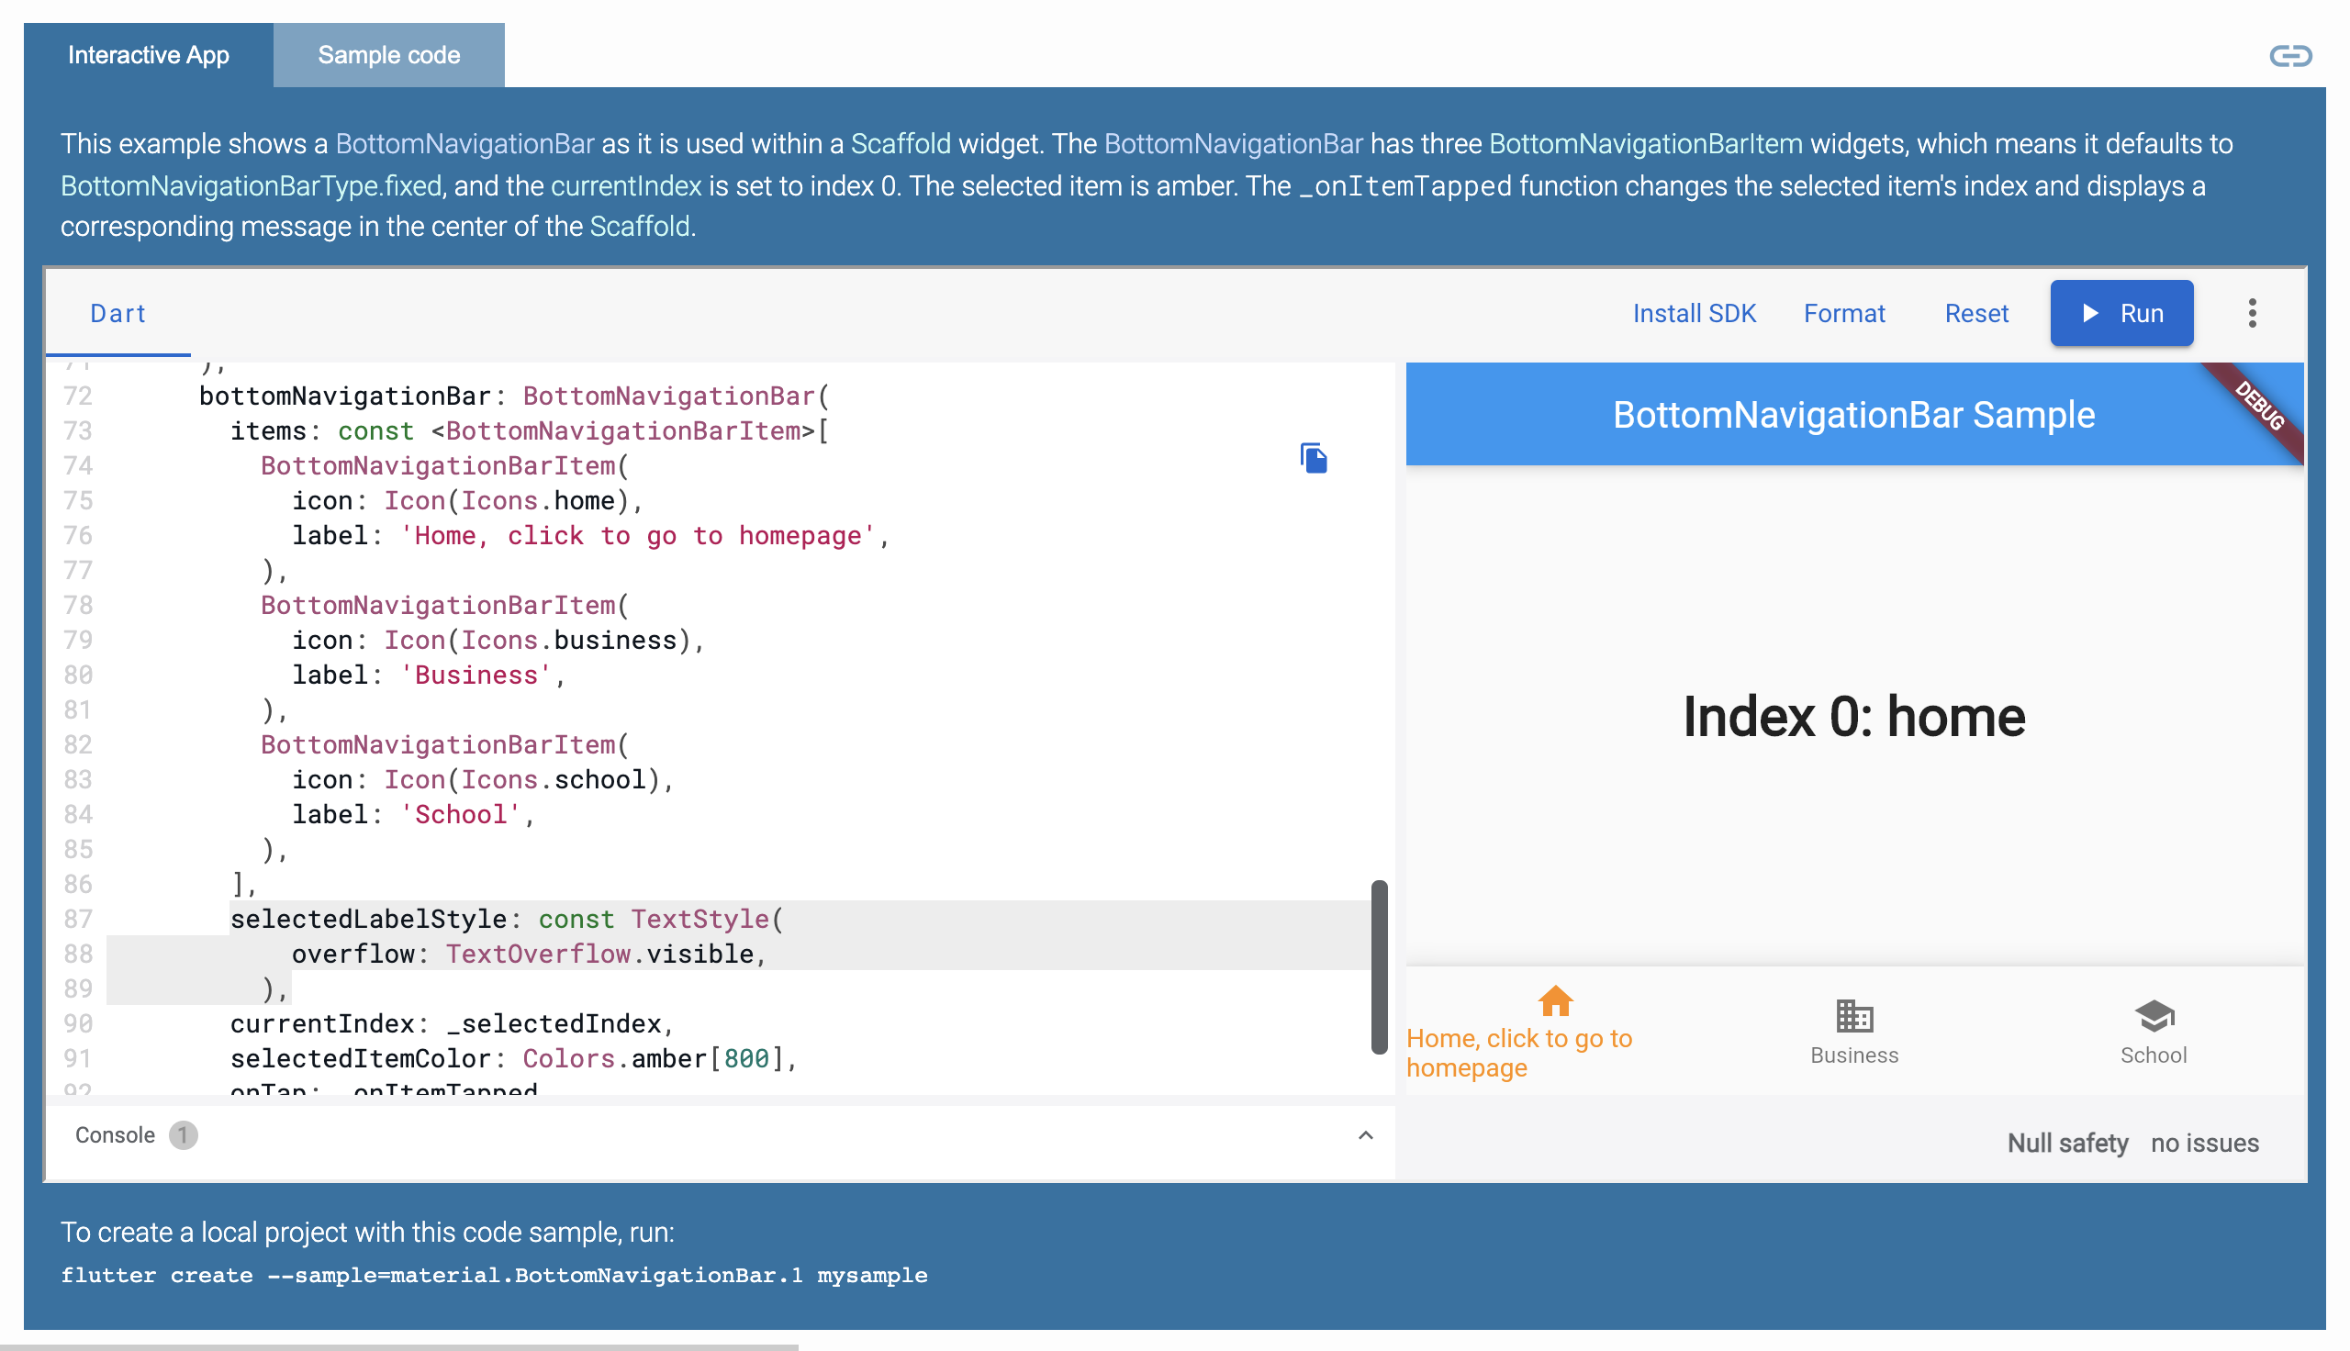Screen dimensions: 2350x1351
Task: Tap the Business building icon
Action: point(1853,1016)
